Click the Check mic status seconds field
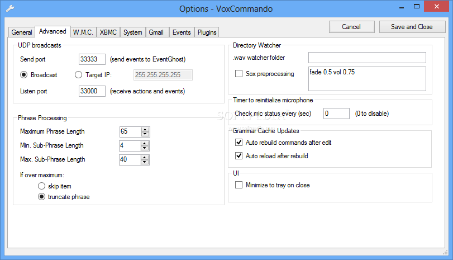Screen dimensions: 453x260 336,114
